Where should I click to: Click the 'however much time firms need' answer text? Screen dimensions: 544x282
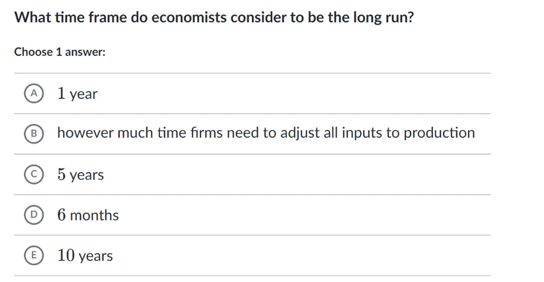(266, 133)
